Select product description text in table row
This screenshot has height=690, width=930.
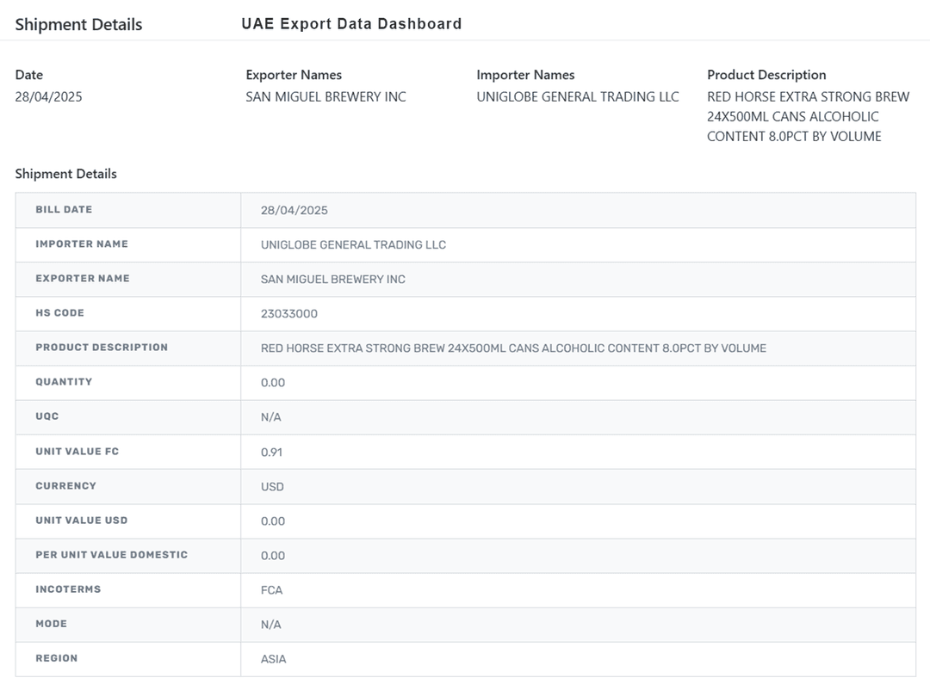coord(513,348)
